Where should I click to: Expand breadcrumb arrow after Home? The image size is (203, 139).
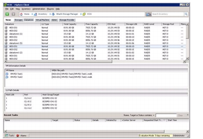click(x=32, y=14)
